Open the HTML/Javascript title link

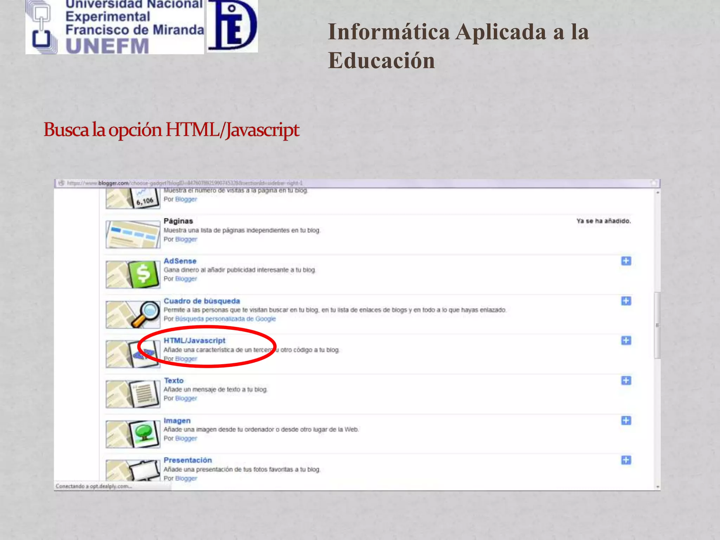[x=194, y=341]
